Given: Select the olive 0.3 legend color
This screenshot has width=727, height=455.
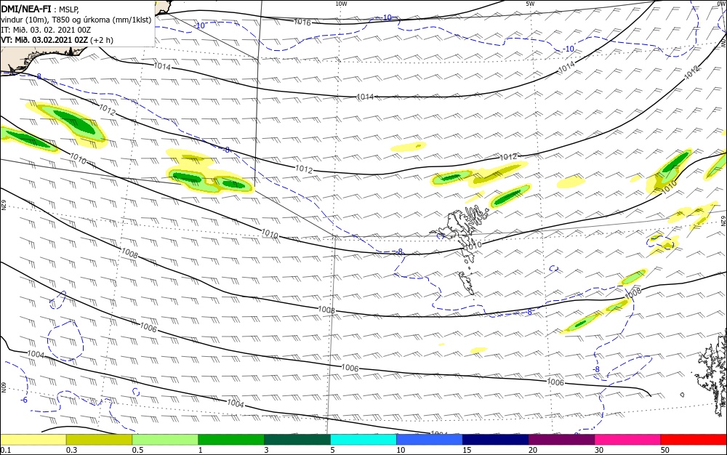Looking at the screenshot, I should pyautogui.click(x=99, y=440).
